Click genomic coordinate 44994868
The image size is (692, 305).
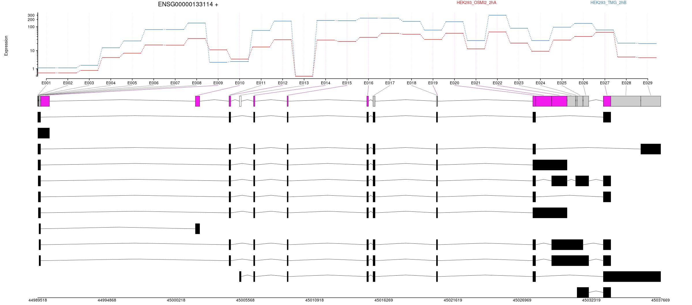pos(107,300)
